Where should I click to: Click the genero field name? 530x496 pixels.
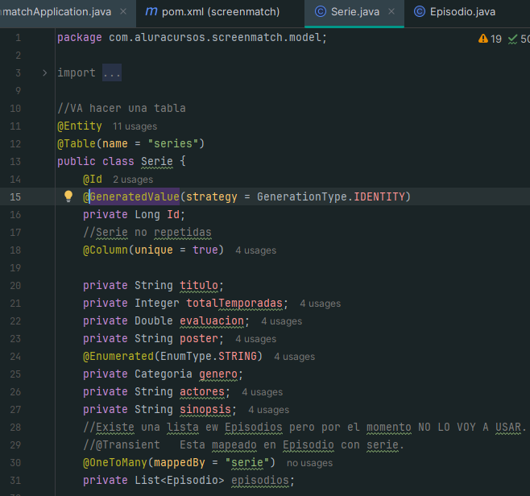218,374
